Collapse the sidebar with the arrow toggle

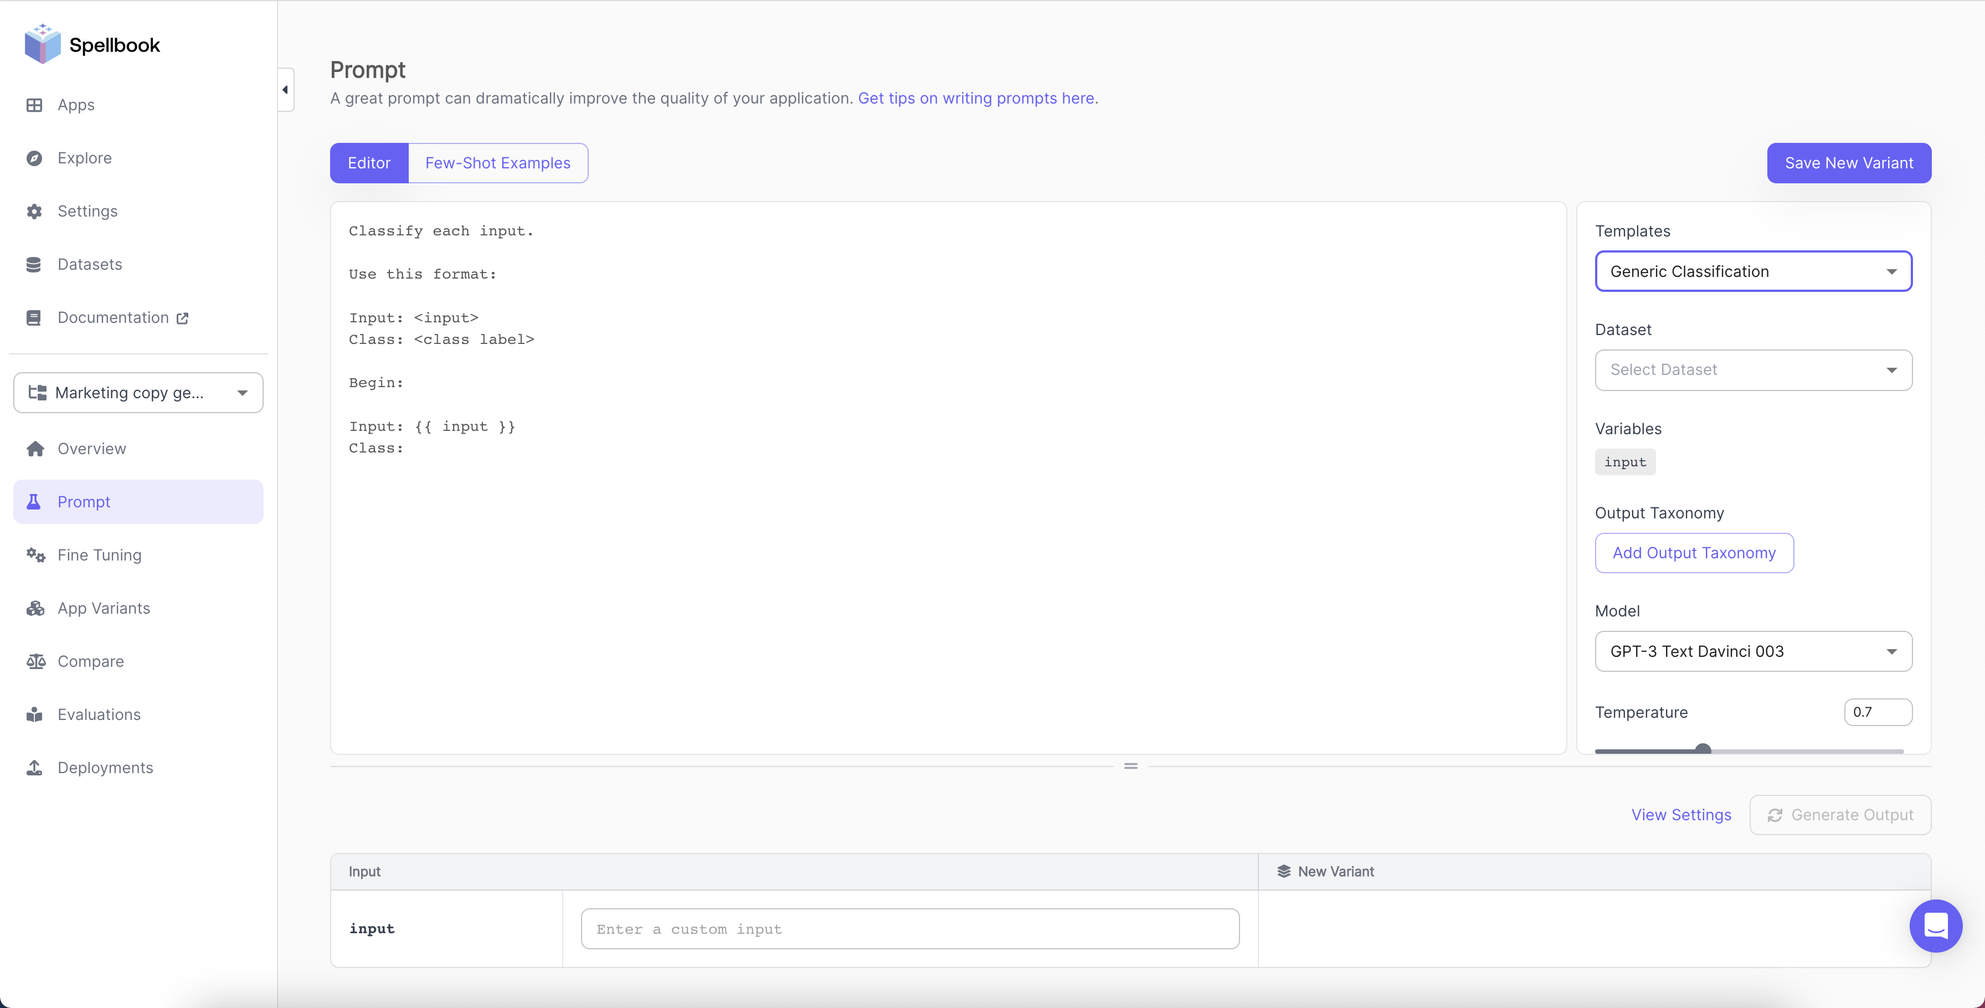click(x=284, y=89)
